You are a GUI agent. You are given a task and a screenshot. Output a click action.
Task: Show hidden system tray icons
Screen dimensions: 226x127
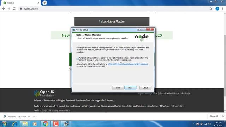[x=194, y=124]
